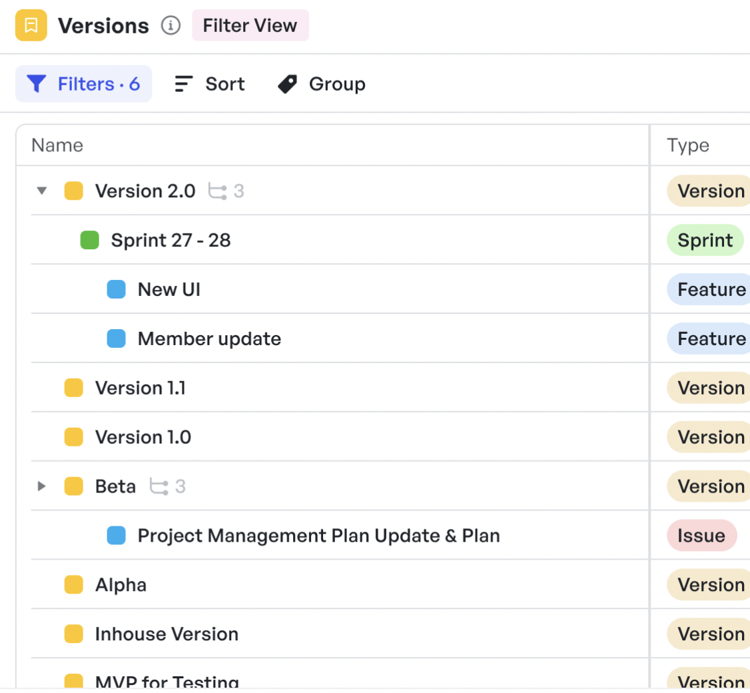The height and width of the screenshot is (693, 750).
Task: Click the yellow square beside Version 1.0
Action: [x=74, y=437]
